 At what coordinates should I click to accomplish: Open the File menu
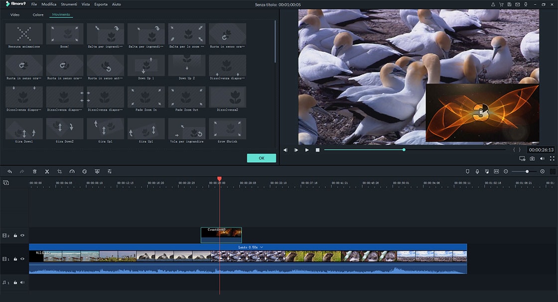click(x=34, y=4)
